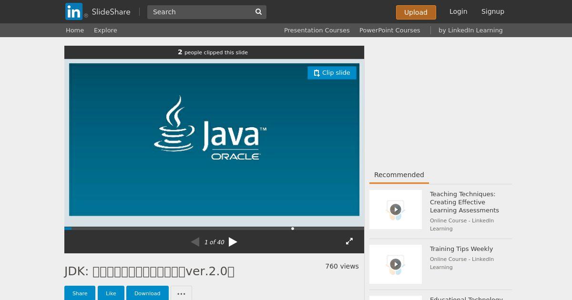
Task: Open Teaching Techniques: Creating Effective Learning Assessments
Action: click(x=464, y=202)
